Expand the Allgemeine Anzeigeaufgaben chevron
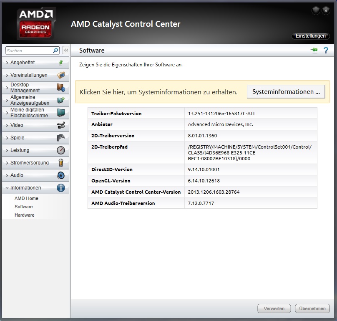The image size is (337, 321). coord(7,100)
